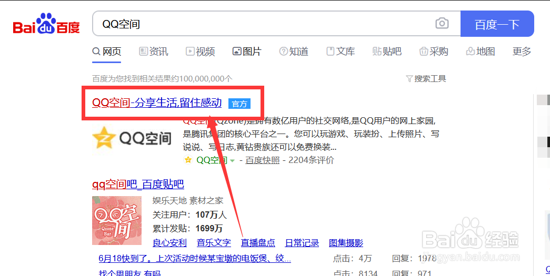
Task: Click the 累计发贴: 1699万 text
Action: 187,228
